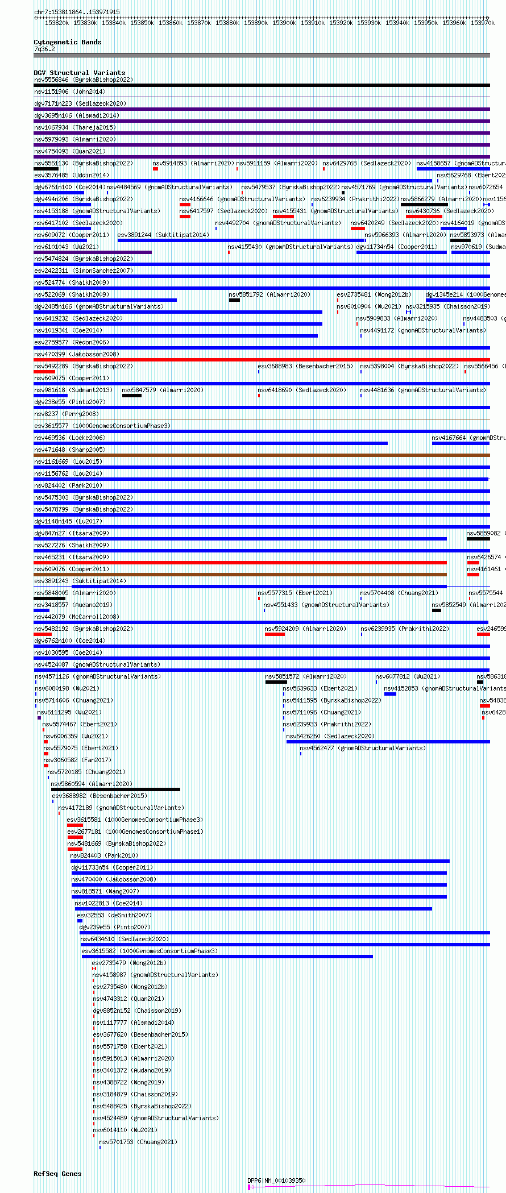This screenshot has width=506, height=1193.
Task: Click the chr7:153811864..153971915 region label
Action: [x=77, y=12]
